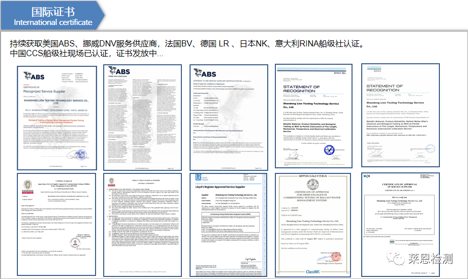Click the bordered table inside the Lloyd's Register certificate

click(231, 223)
